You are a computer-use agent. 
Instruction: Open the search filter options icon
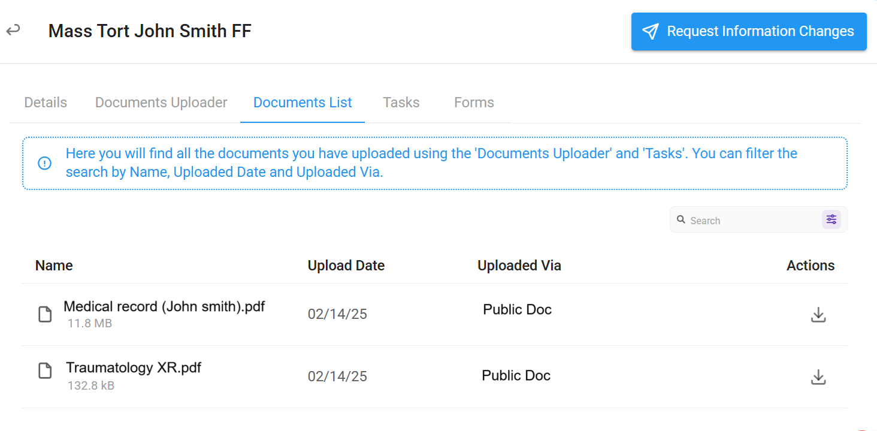(x=831, y=219)
